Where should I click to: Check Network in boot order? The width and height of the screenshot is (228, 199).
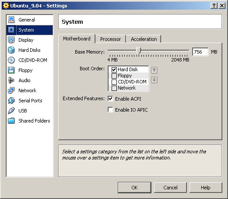click(x=114, y=88)
